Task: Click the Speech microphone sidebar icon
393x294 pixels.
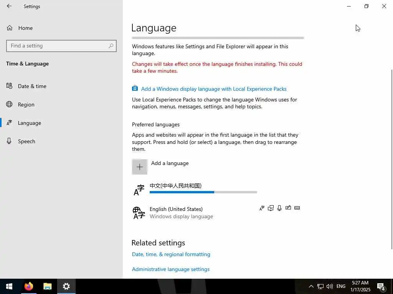Action: 9,141
